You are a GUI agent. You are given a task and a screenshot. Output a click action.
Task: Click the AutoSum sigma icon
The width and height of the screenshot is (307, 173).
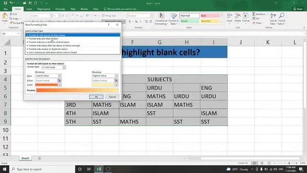(x=254, y=14)
